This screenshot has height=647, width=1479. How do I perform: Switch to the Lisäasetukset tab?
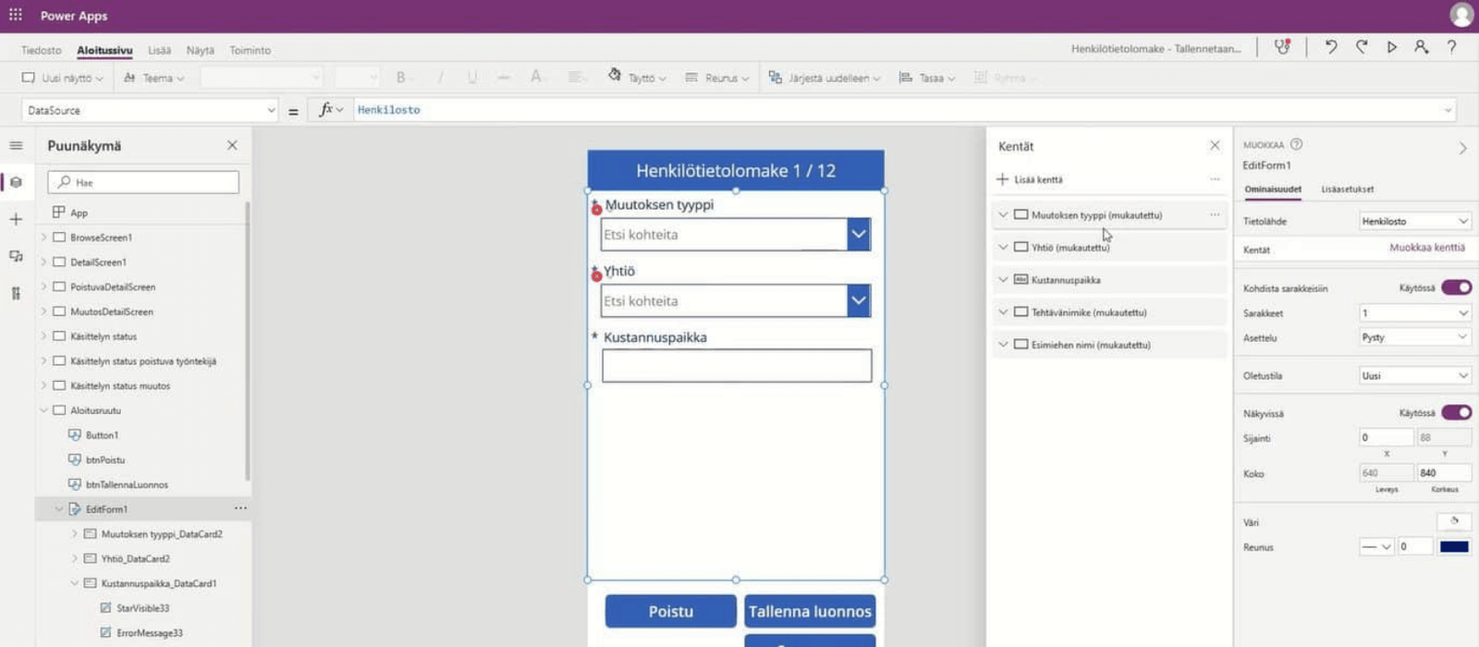coord(1347,189)
